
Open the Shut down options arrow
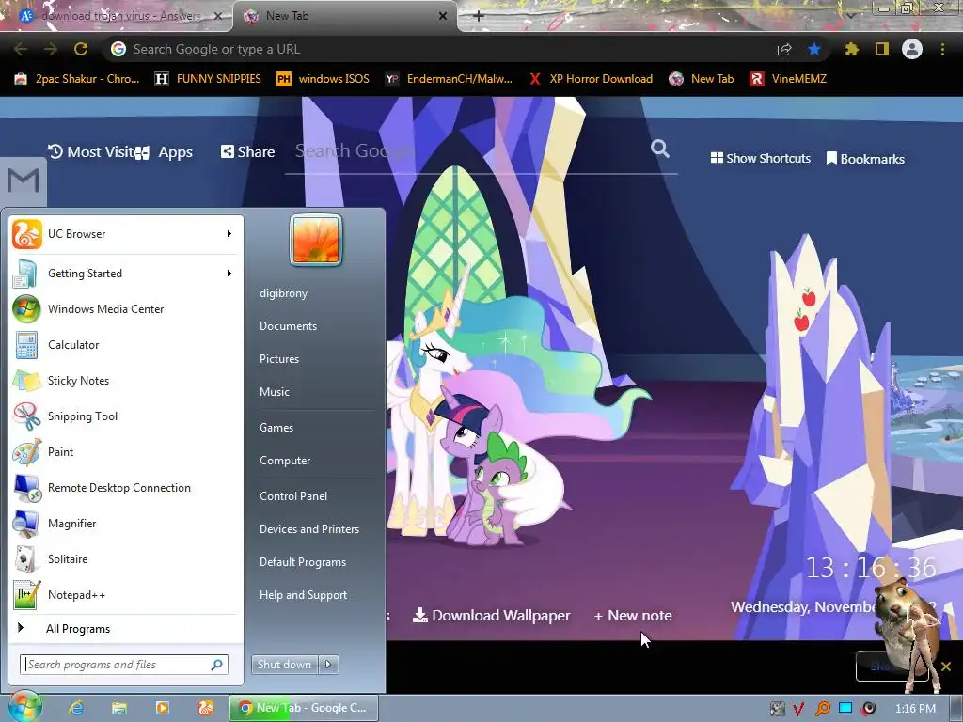coord(328,665)
